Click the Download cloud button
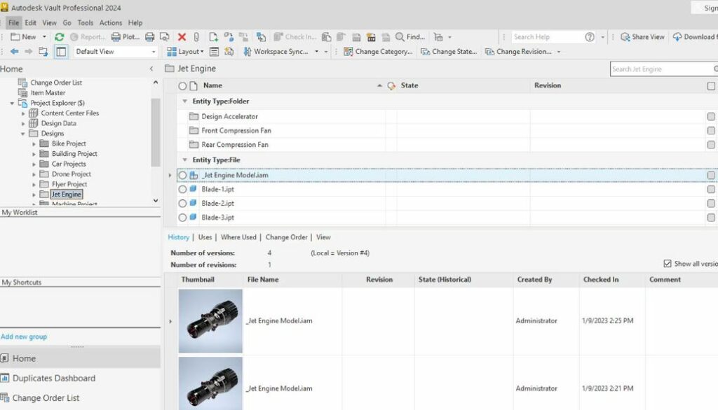The image size is (718, 410). [x=693, y=37]
